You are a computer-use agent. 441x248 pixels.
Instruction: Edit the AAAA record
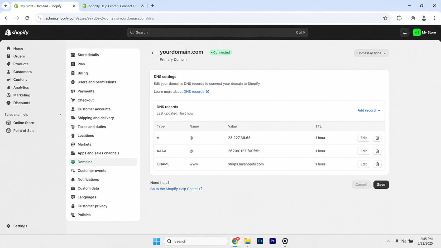click(x=363, y=151)
